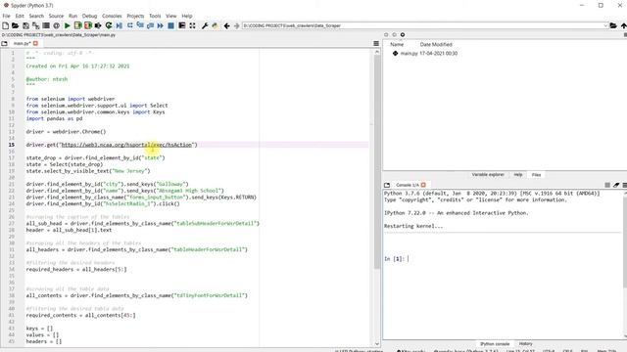This screenshot has height=352, width=627.
Task: Open the File menu
Action: tap(7, 16)
